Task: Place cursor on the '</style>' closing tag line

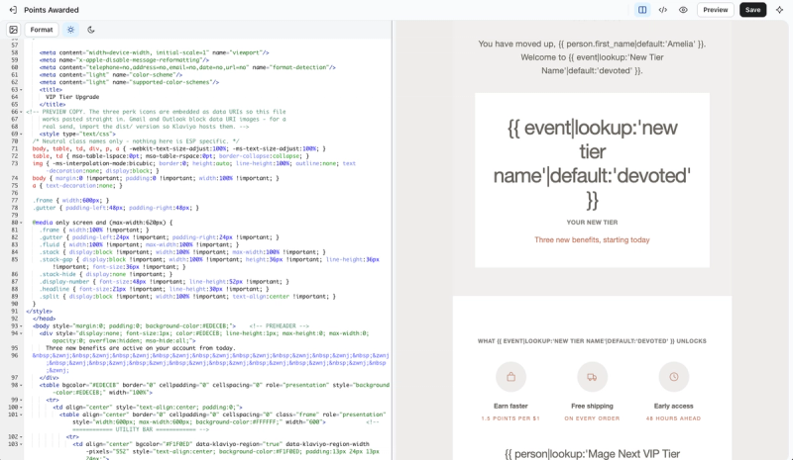Action: [40, 311]
